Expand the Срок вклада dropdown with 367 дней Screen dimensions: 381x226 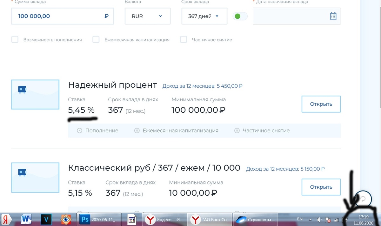tap(204, 16)
